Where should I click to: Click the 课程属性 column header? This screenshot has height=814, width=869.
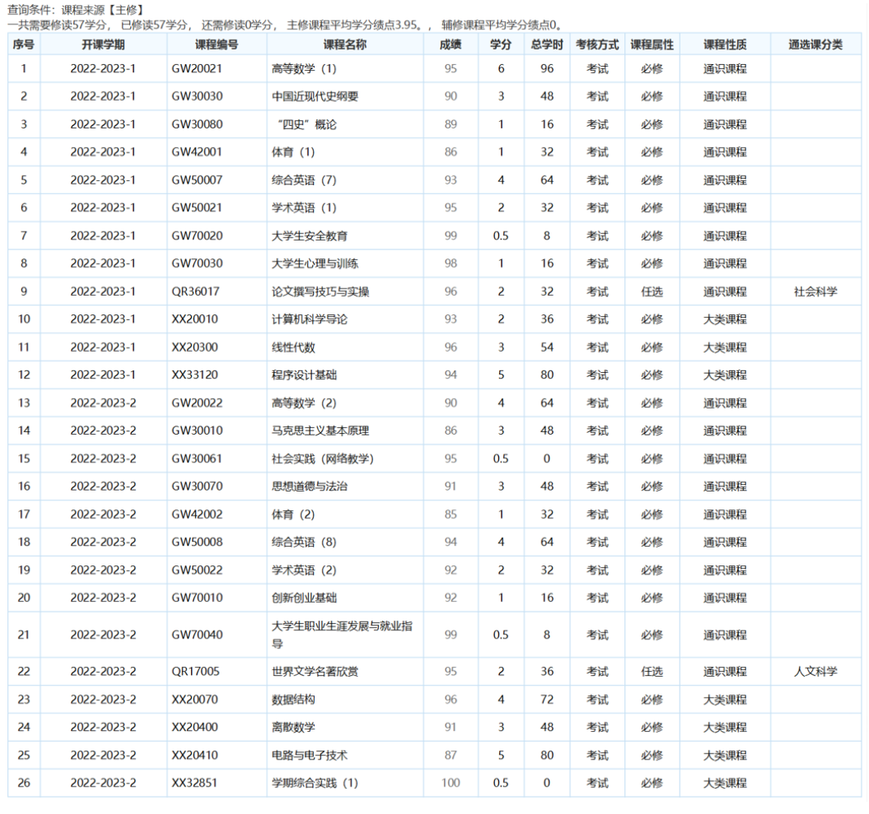[x=652, y=45]
